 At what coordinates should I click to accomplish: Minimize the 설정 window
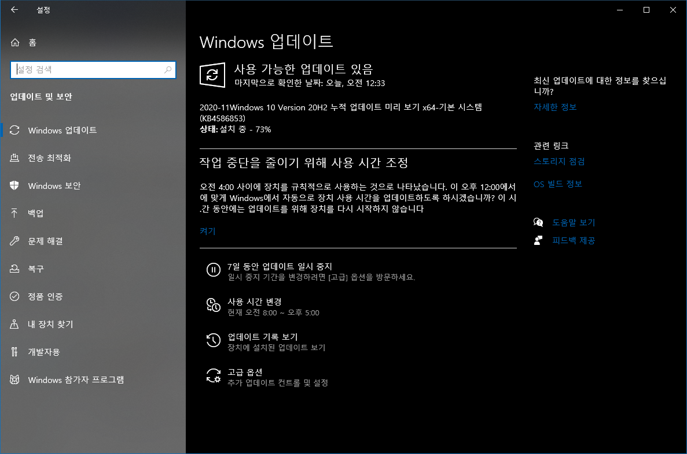tap(619, 10)
